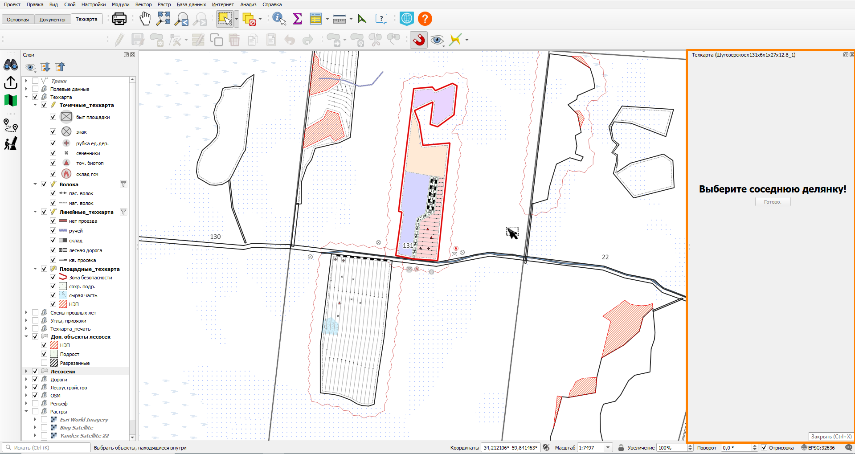Viewport: 855px width, 454px height.
Task: Click the Закрыть (Ctrl+X) button
Action: click(831, 437)
